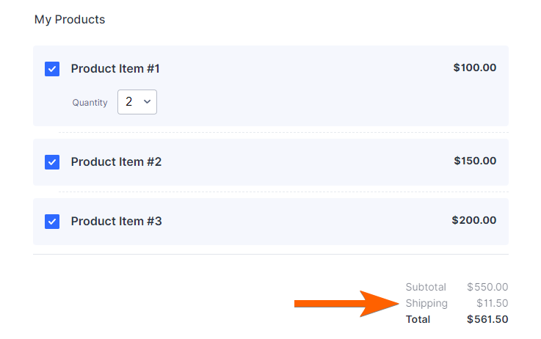Viewport: 541px width, 339px height.
Task: Click the Product Item #2 title
Action: (116, 162)
